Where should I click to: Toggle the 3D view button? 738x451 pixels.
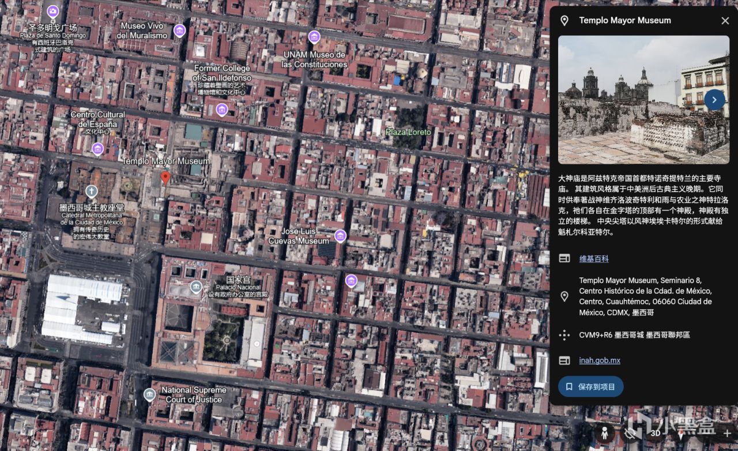click(656, 433)
